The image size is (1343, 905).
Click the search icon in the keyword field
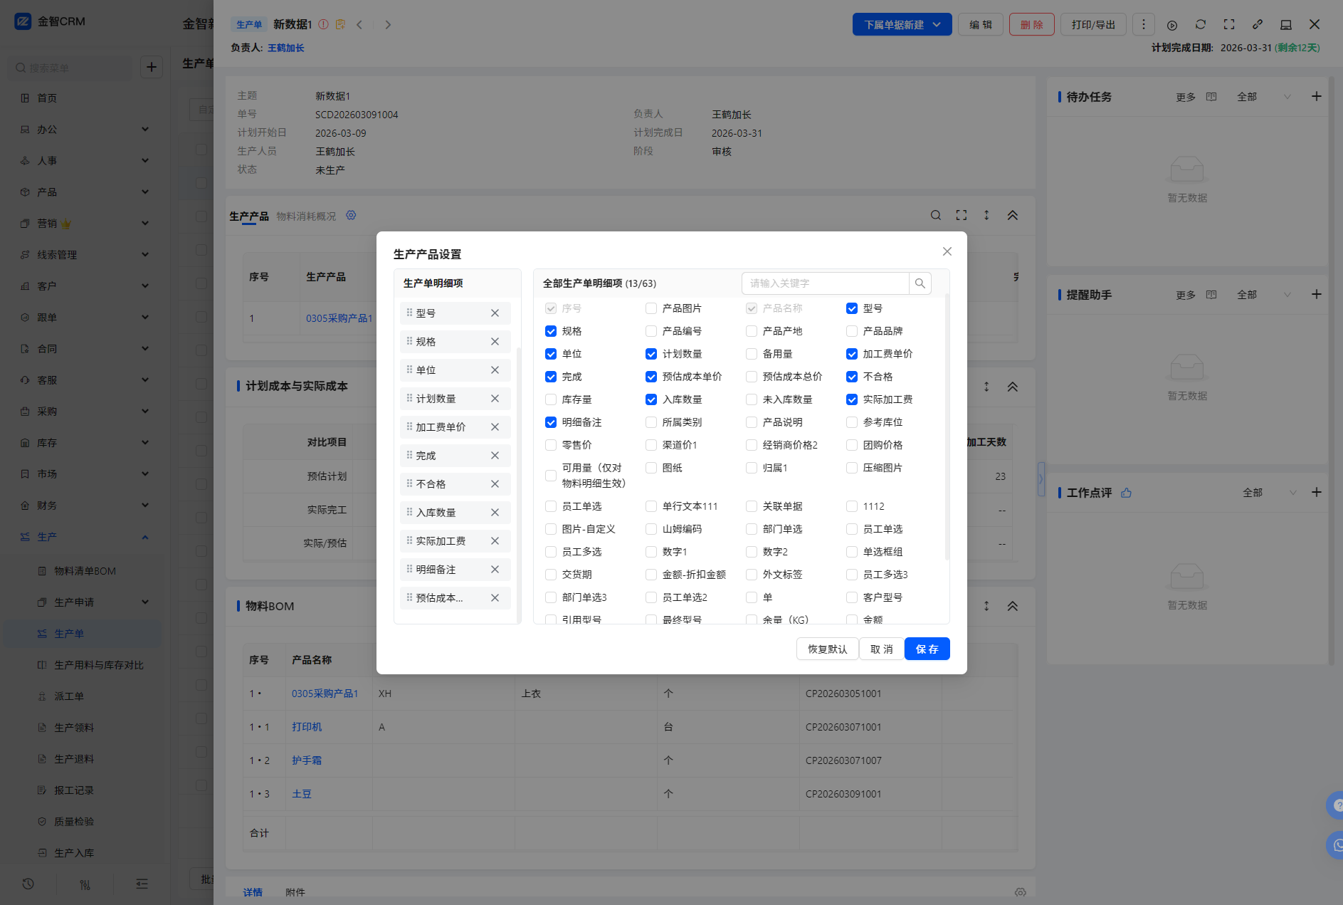(x=920, y=283)
